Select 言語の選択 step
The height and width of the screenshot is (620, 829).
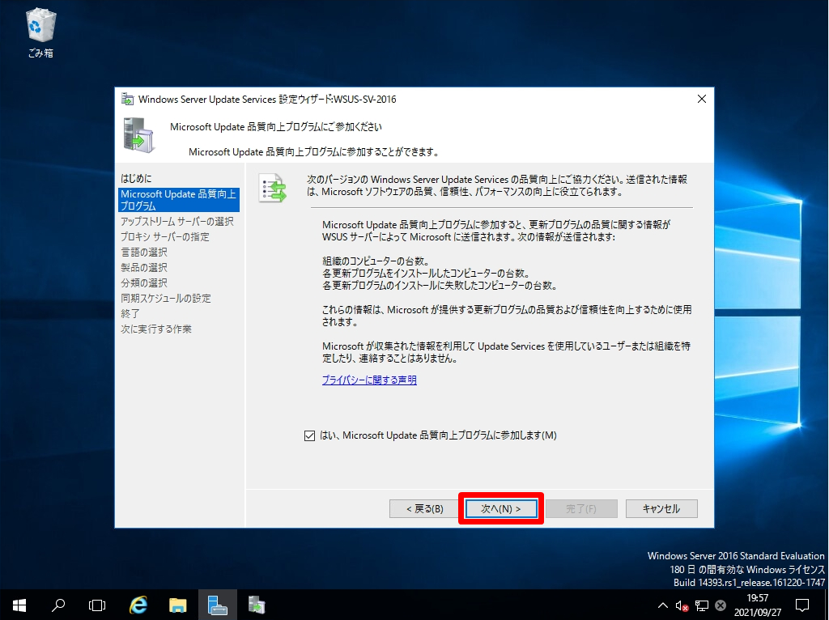(144, 252)
